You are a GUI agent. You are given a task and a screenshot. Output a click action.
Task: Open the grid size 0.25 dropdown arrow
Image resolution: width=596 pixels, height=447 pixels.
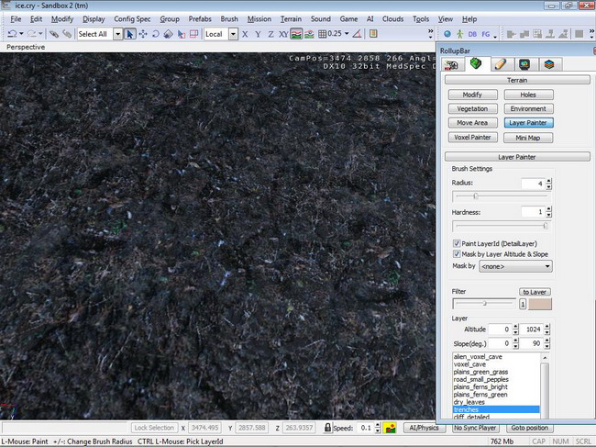click(x=347, y=33)
